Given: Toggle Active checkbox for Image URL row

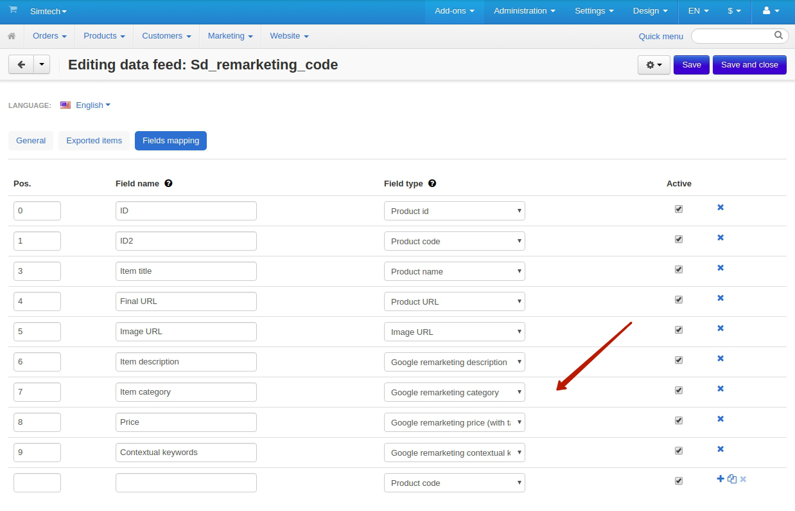Looking at the screenshot, I should point(679,330).
